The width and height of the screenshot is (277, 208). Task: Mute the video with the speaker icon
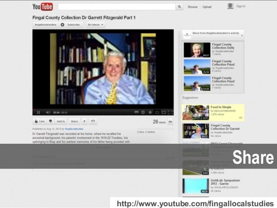(48, 112)
